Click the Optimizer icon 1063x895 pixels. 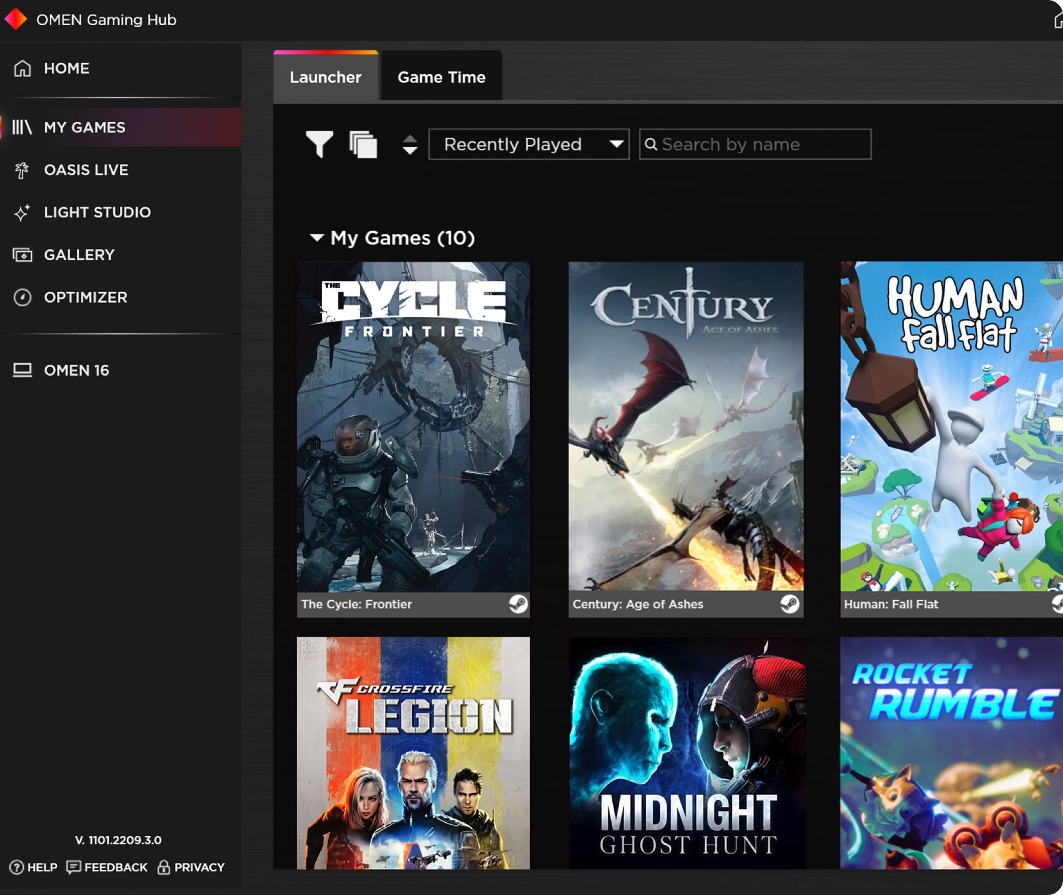[x=23, y=297]
